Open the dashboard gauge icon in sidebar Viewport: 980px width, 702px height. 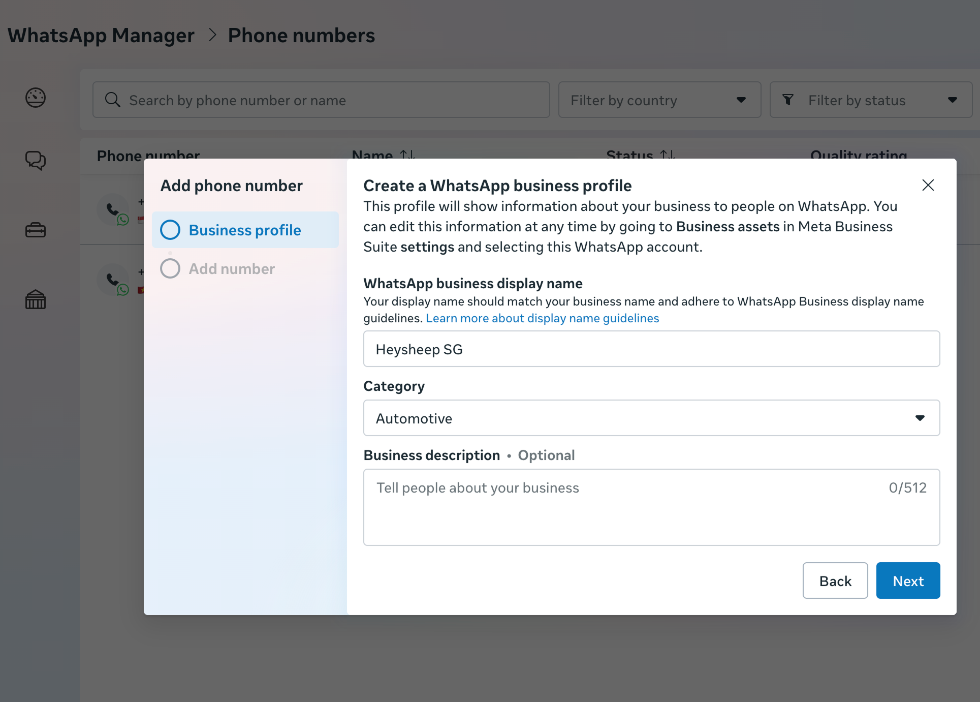tap(36, 98)
